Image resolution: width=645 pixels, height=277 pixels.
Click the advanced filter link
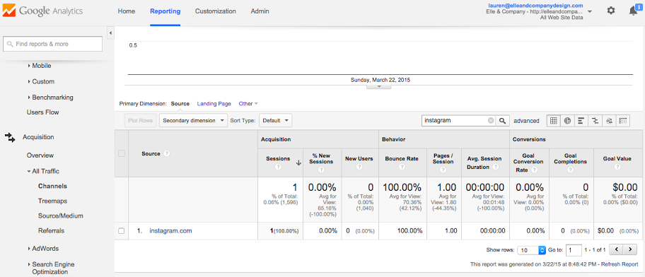pyautogui.click(x=526, y=120)
